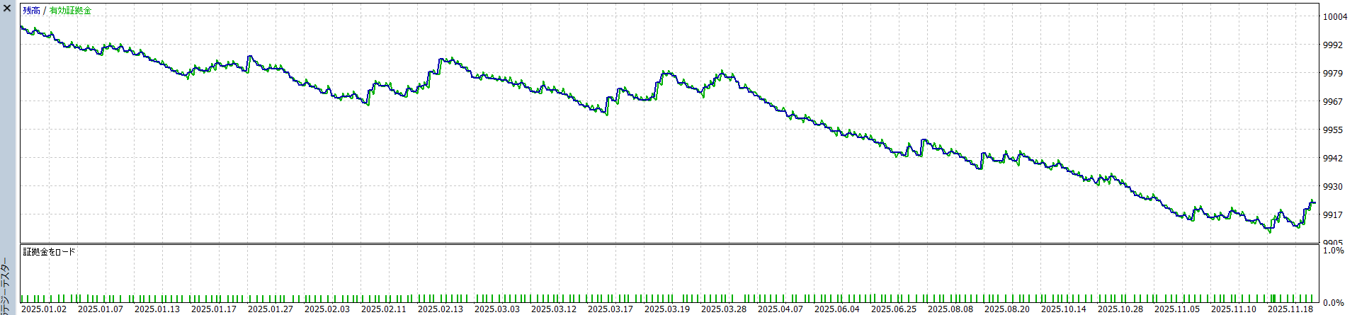
Task: Click the 残高 legend label
Action: pos(31,11)
